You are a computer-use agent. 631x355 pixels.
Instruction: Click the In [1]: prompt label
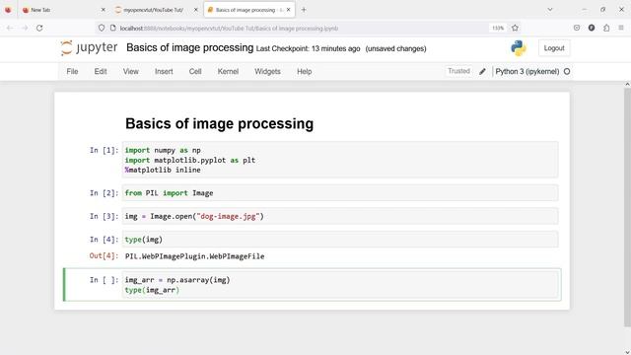pos(104,150)
